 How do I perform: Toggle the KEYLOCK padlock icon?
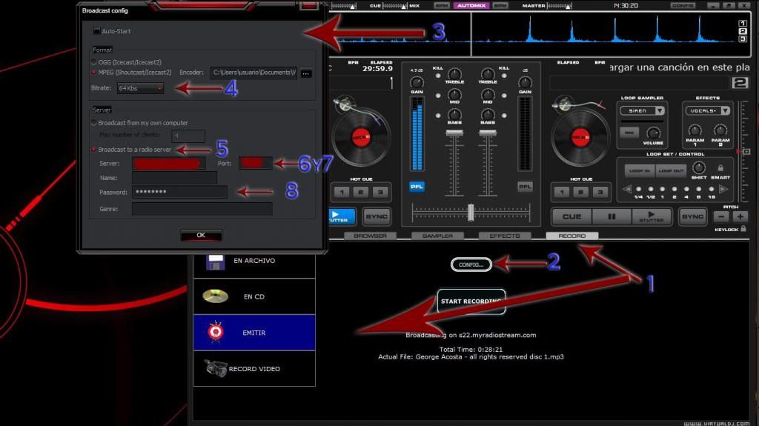(x=743, y=228)
